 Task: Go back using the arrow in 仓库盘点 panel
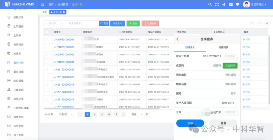coord(177,39)
